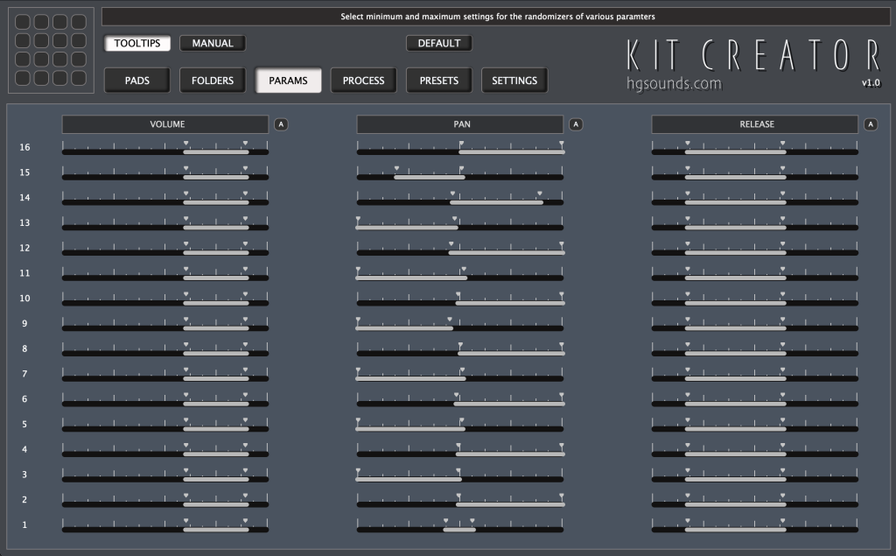896x556 pixels.
Task: Click the row label "5"
Action: click(24, 425)
